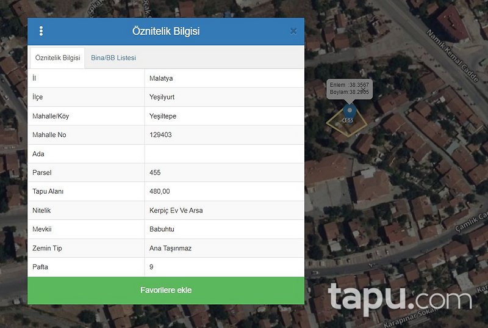The image size is (488, 328).
Task: Click the Tapu Alanı label
Action: (x=48, y=191)
